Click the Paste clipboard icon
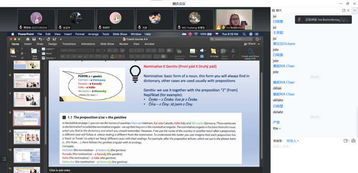This screenshot has height=173, width=358. tap(13, 51)
